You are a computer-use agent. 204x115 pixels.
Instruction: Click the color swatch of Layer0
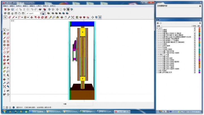pyautogui.click(x=199, y=28)
